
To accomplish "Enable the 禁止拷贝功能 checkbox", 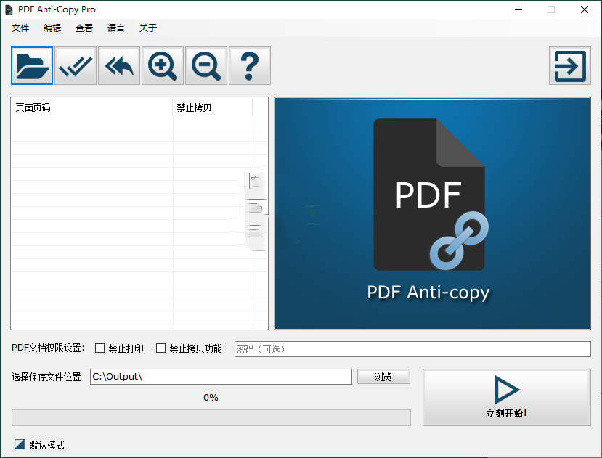I will pyautogui.click(x=161, y=348).
